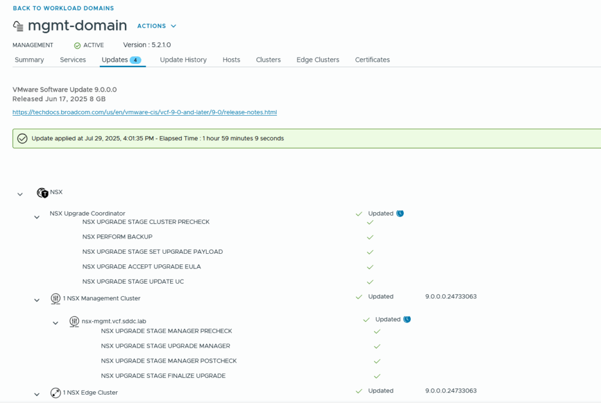The width and height of the screenshot is (601, 403).
Task: Click the update applied success checkmark icon
Action: click(22, 139)
